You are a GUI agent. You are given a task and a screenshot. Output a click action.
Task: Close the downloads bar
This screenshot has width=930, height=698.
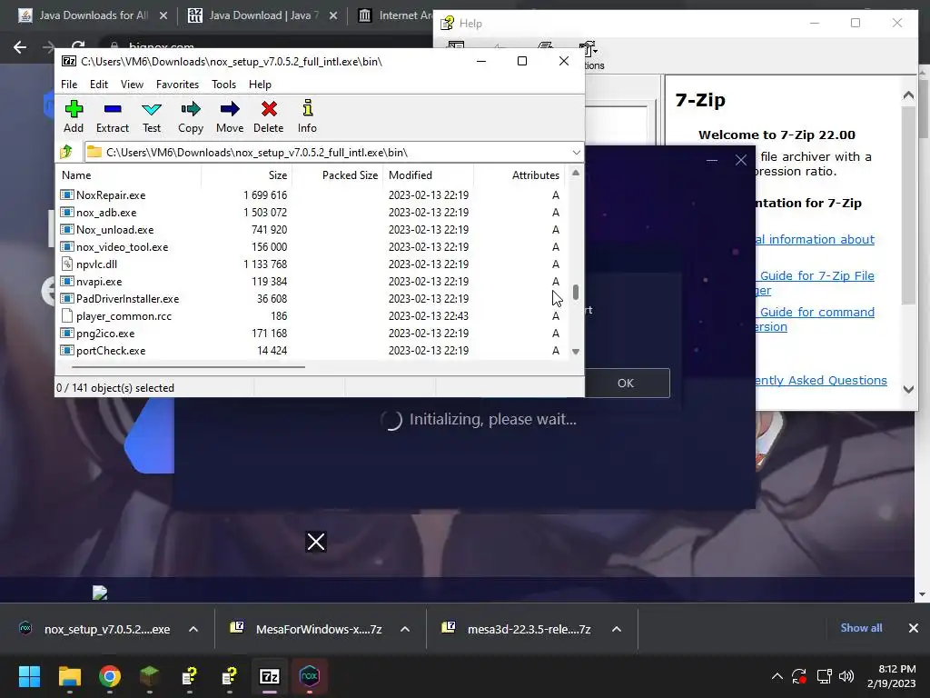[914, 628]
